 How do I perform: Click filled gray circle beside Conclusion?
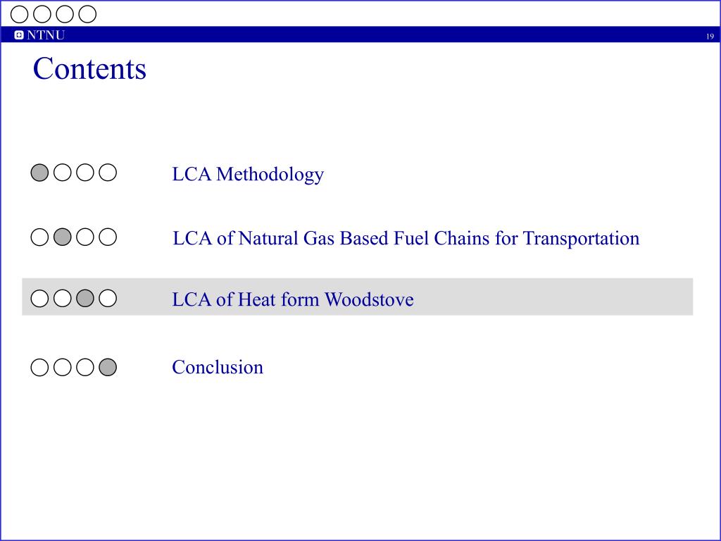point(108,367)
